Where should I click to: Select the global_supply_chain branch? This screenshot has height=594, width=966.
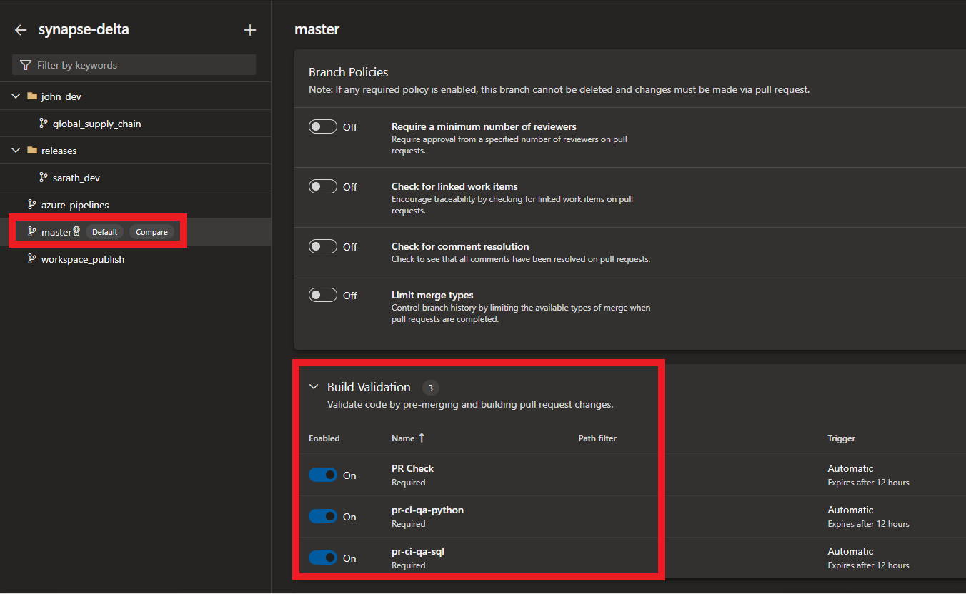[x=96, y=124]
